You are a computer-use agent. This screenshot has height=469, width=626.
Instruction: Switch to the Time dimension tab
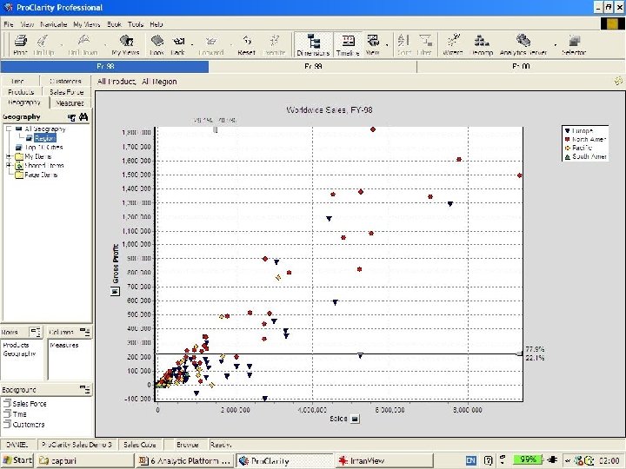(x=18, y=82)
